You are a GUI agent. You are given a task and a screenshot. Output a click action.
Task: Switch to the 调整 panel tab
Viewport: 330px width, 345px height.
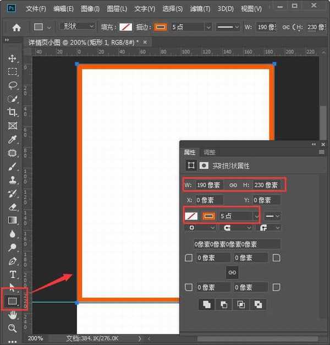210,152
